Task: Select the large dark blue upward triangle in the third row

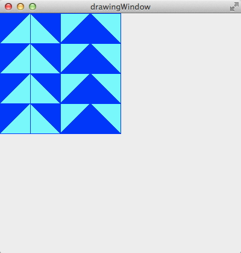Action: tap(90, 93)
